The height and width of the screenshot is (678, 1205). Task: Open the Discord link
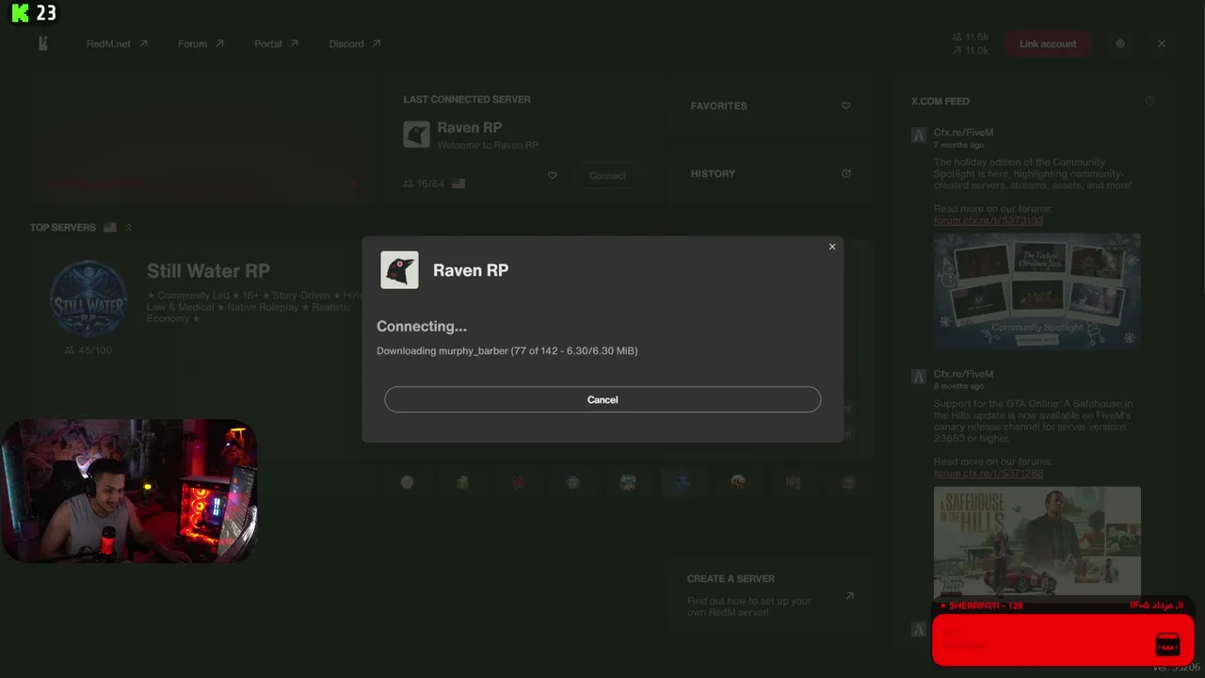pyautogui.click(x=354, y=43)
